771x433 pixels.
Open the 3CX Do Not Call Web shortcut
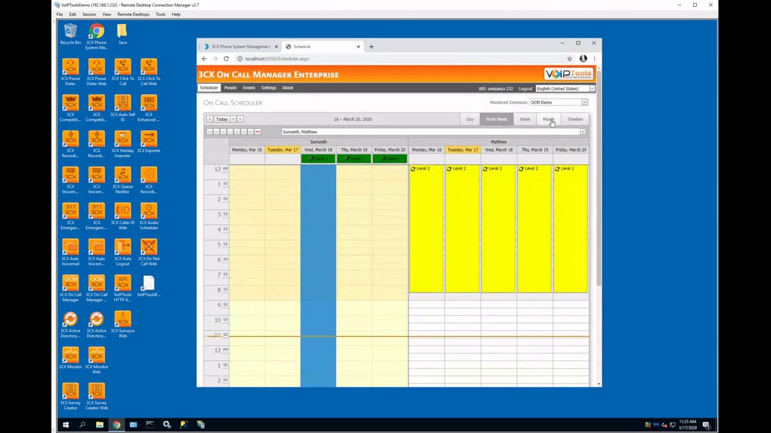coord(149,253)
